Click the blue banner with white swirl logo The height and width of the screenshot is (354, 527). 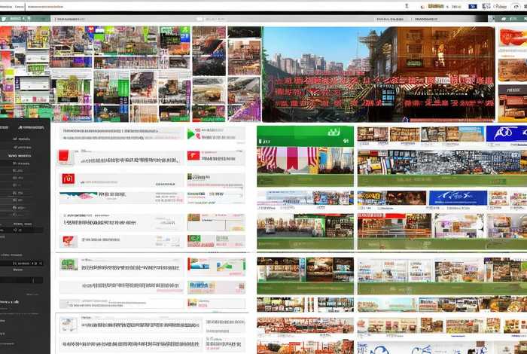point(505,134)
